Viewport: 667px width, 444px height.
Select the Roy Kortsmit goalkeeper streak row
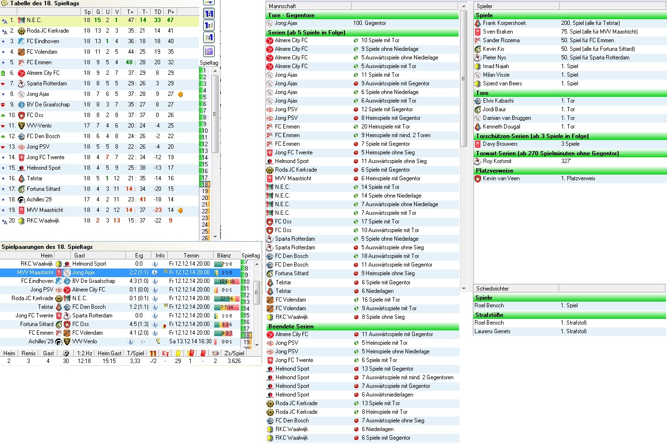point(570,161)
